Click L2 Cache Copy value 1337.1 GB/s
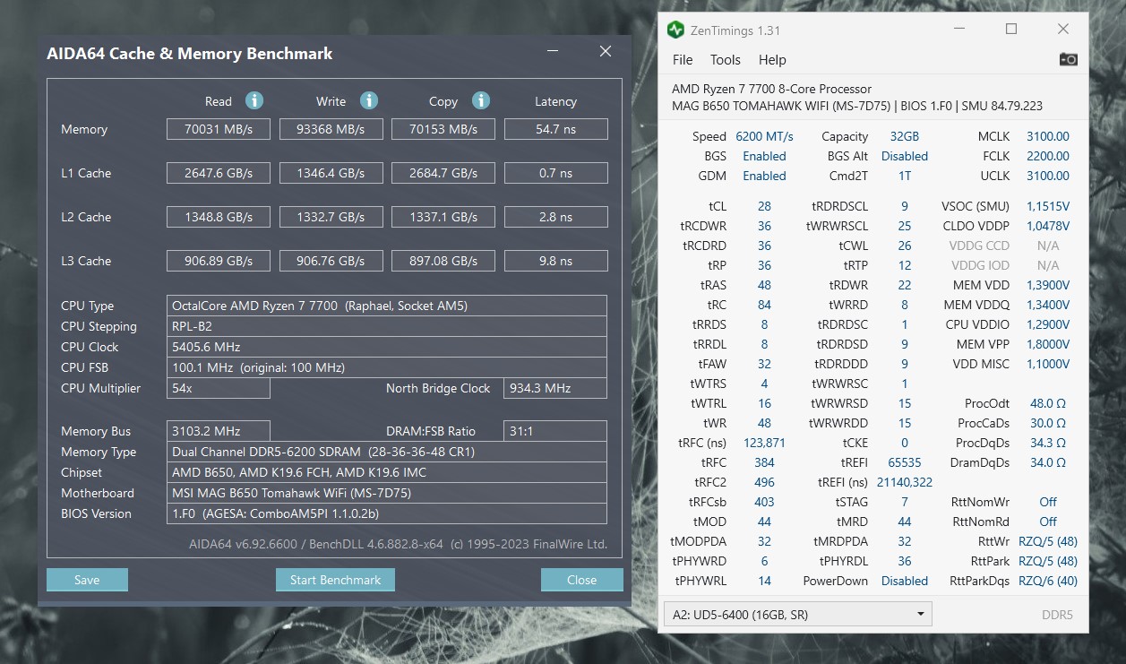1126x664 pixels. point(443,217)
